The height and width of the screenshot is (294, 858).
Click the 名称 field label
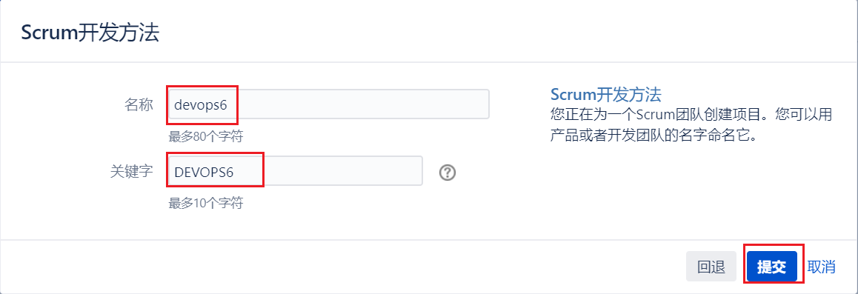tap(139, 104)
